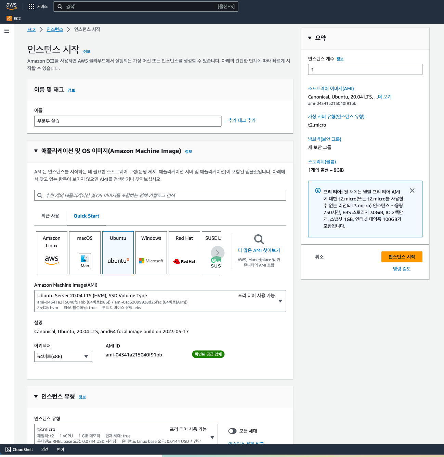Open the services grid icon

click(x=31, y=6)
